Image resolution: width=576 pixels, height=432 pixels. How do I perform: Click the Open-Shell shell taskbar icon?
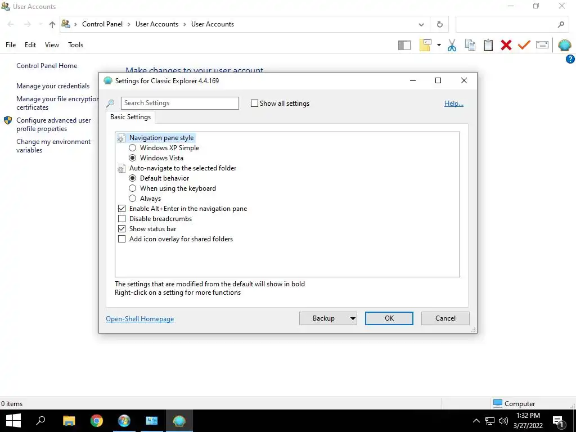click(x=179, y=421)
